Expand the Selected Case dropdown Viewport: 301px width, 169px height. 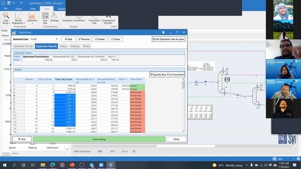pyautogui.click(x=56, y=39)
